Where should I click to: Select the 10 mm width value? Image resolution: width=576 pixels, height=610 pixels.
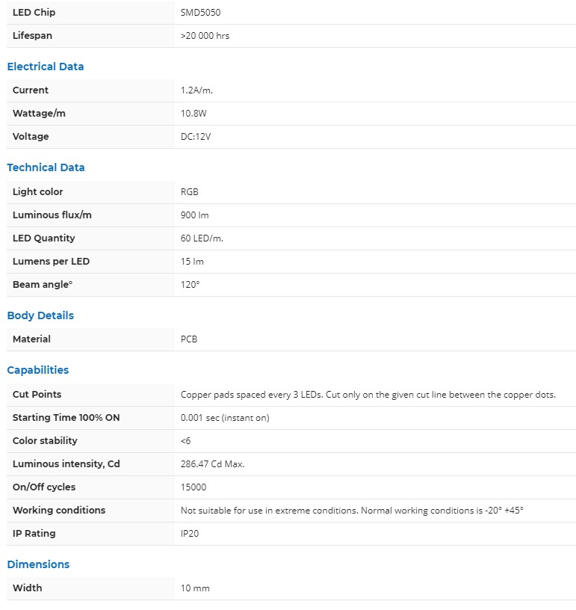(x=195, y=588)
